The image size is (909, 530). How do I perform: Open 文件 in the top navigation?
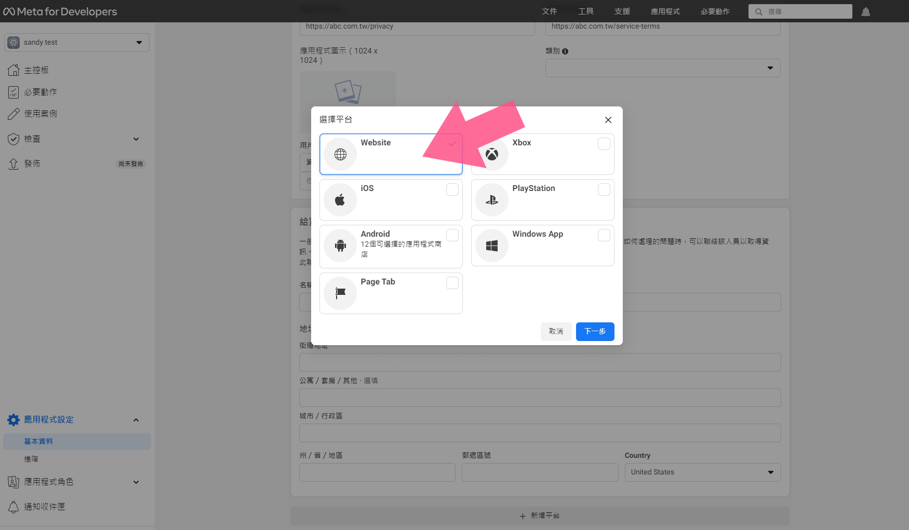point(550,11)
